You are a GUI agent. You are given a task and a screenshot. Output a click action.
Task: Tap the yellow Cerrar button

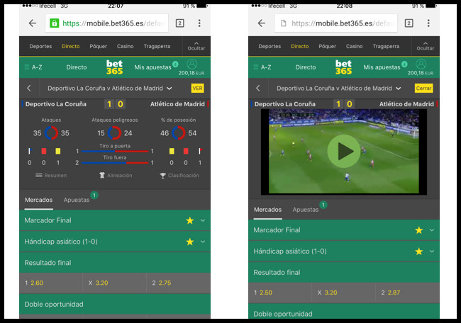tap(423, 88)
